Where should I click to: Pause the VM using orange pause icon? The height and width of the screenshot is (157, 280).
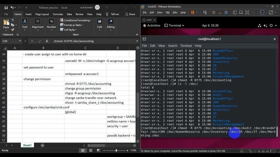[192, 13]
